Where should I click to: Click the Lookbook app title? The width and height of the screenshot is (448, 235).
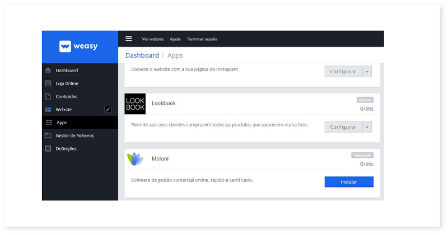pos(164,104)
